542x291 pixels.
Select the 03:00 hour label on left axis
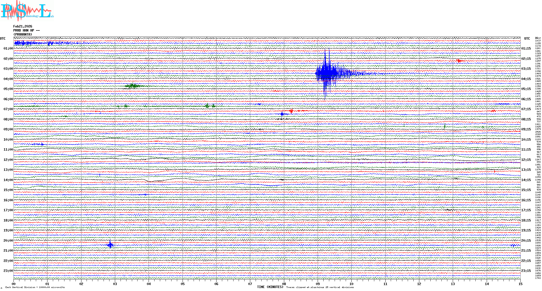click(8, 69)
